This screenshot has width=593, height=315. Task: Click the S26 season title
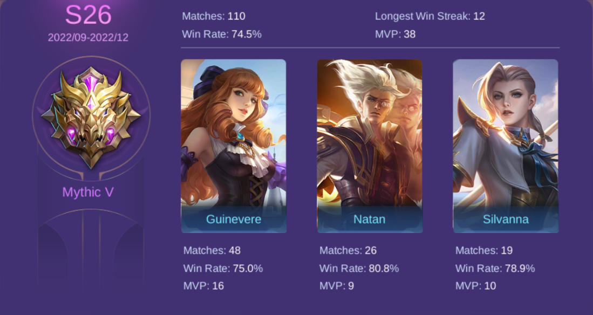pyautogui.click(x=88, y=15)
